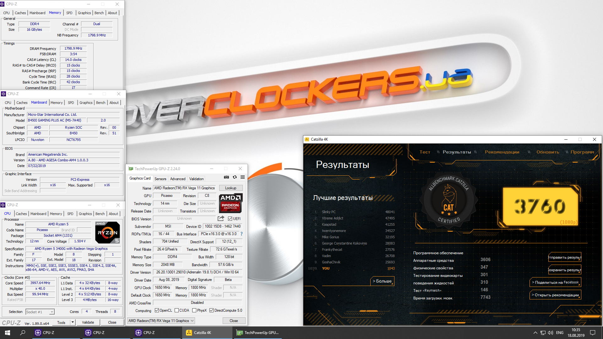Open Bench tab in the bottom CPU-Z window
Image resolution: width=603 pixels, height=339 pixels.
coord(100,214)
